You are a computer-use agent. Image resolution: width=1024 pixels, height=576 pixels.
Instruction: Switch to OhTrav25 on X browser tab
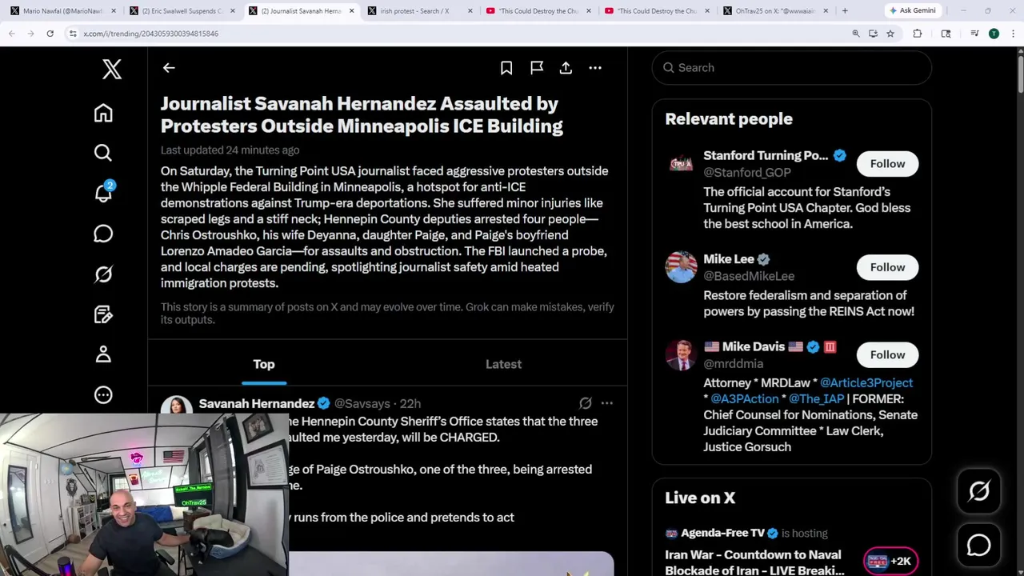[x=774, y=10]
